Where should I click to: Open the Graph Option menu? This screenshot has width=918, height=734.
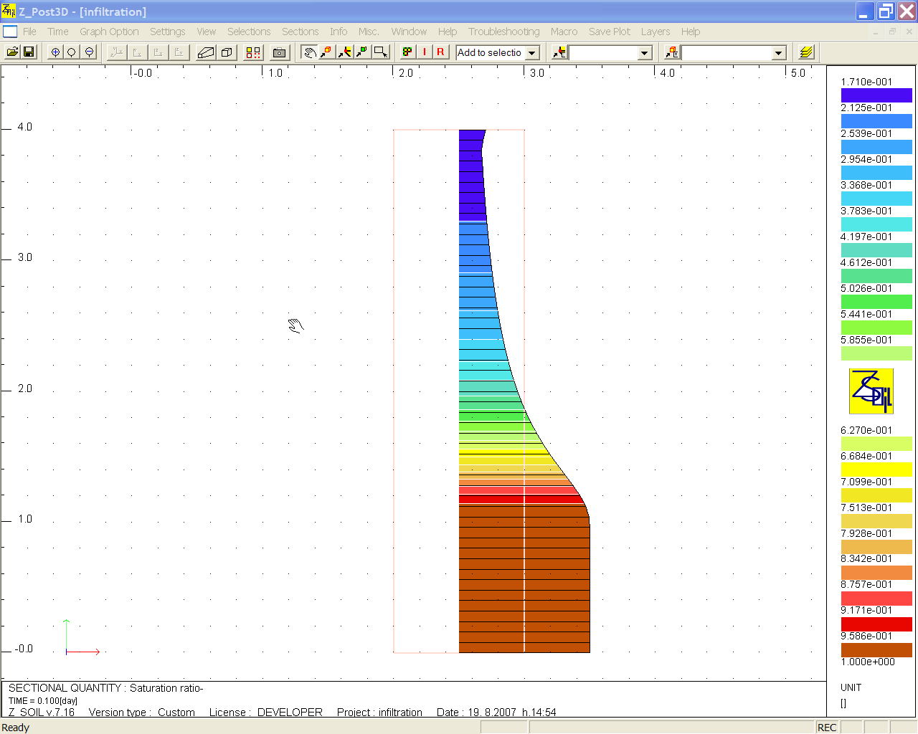tap(109, 32)
